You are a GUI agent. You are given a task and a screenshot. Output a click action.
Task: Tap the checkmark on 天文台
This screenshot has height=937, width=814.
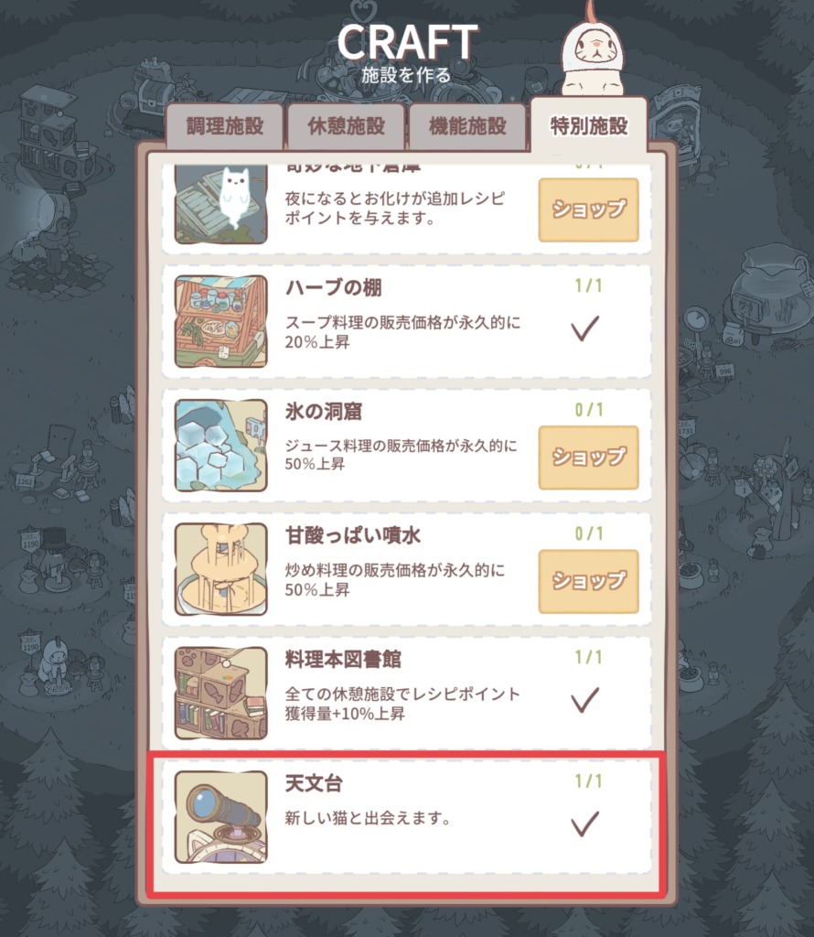point(584,824)
